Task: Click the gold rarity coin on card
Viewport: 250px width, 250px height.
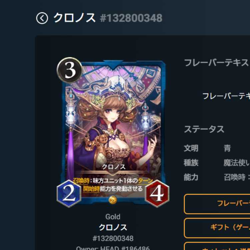Action: 113,200
